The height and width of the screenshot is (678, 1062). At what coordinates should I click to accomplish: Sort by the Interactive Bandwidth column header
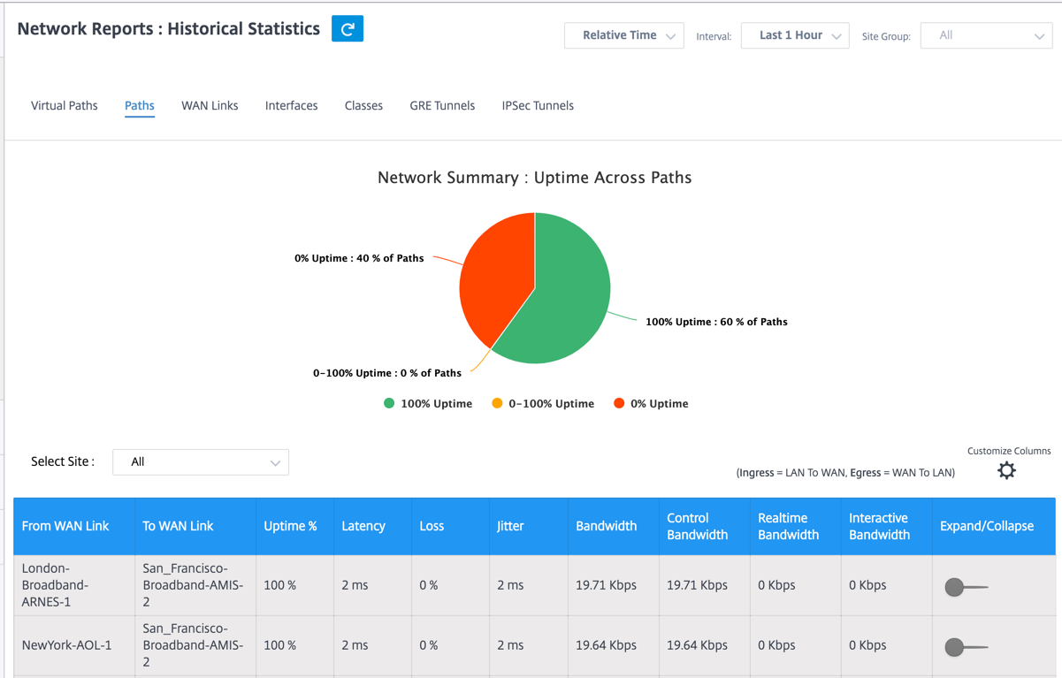887,526
